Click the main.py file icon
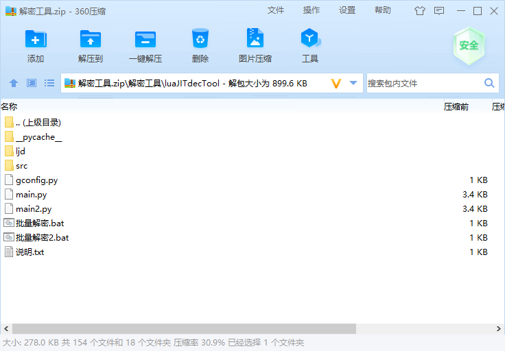The image size is (505, 351). (9, 194)
